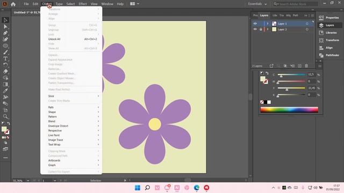Click Layer 1 thumbnail

274,24
